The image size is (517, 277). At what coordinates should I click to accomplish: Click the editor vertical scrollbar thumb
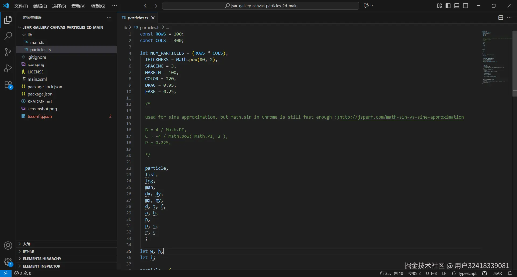tap(514, 63)
